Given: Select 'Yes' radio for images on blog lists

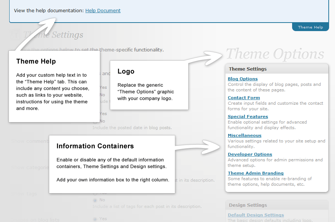Looking at the screenshot, I should coord(95,219).
